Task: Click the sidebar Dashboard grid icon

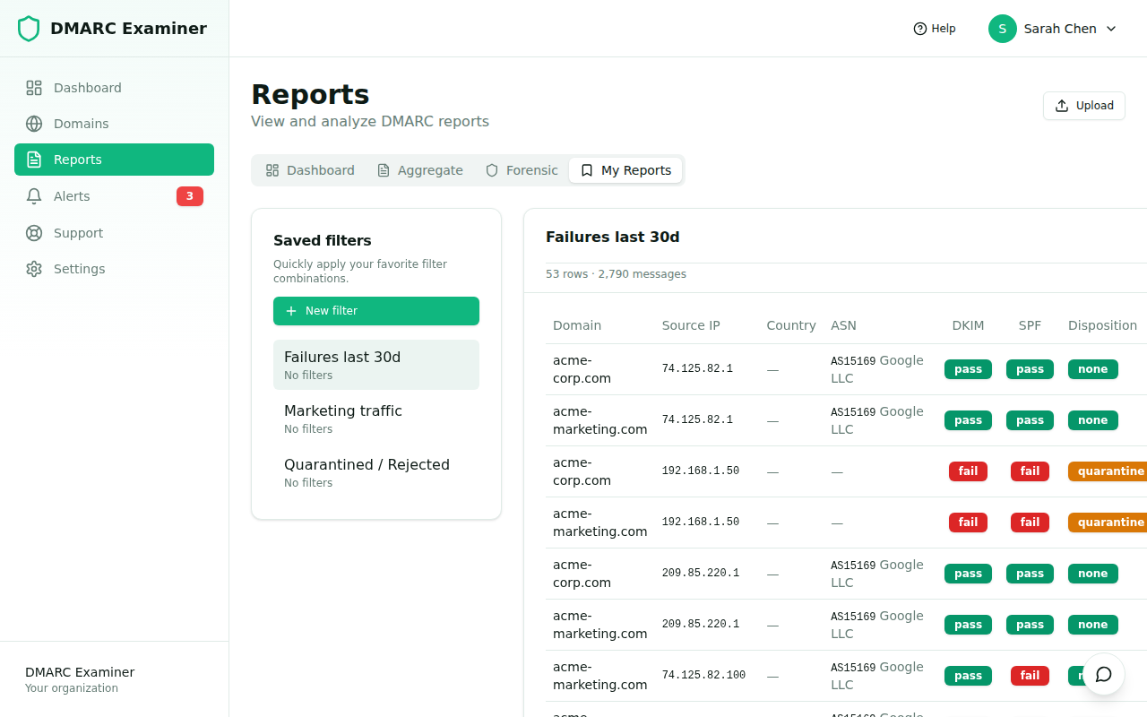Action: (34, 88)
